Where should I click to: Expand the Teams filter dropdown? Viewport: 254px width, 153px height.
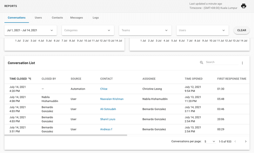pos(145,30)
